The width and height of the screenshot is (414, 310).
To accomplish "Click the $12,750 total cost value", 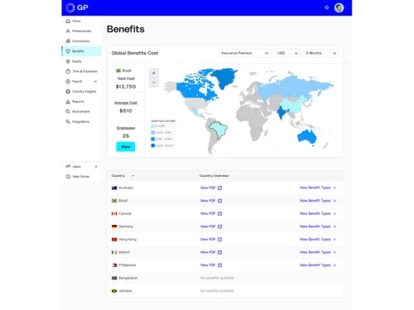I will (126, 87).
